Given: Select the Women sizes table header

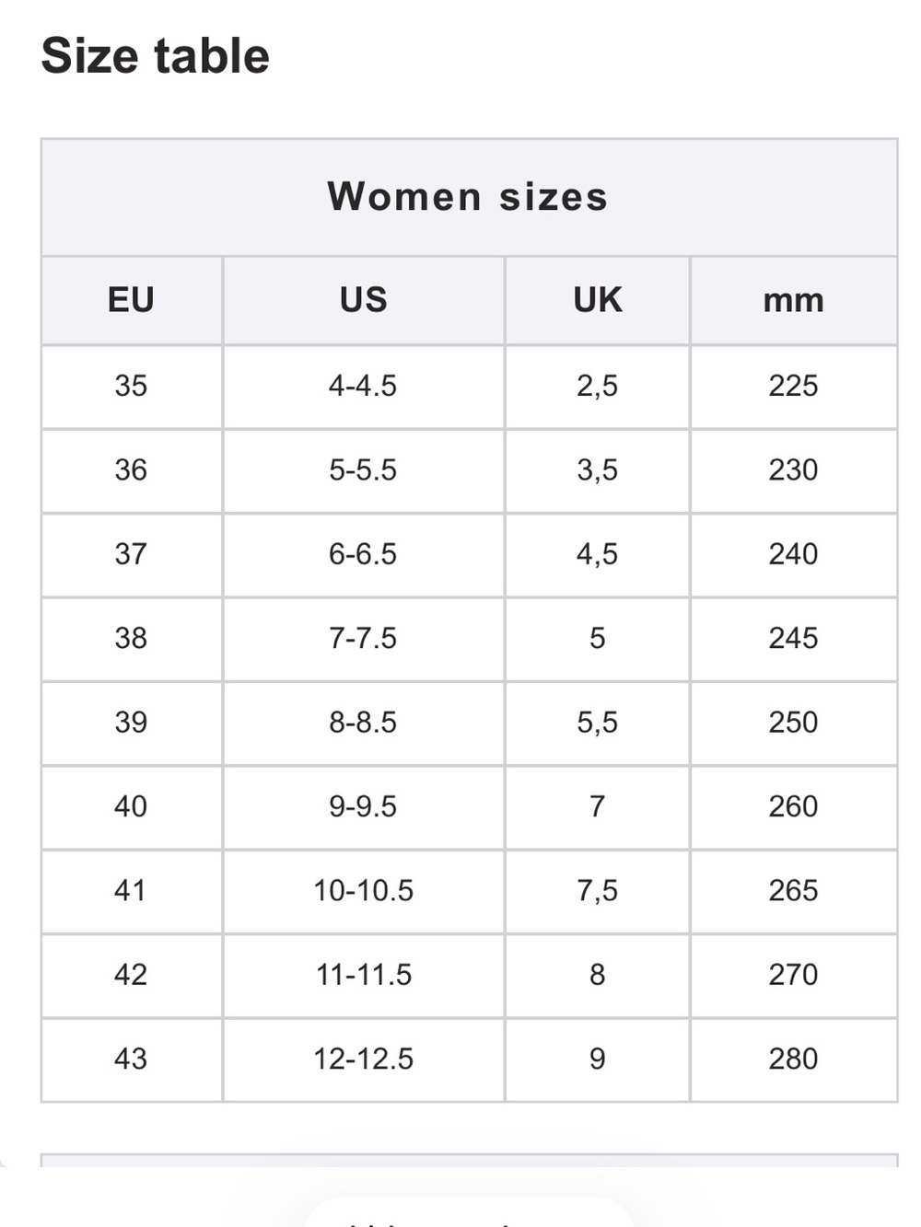Looking at the screenshot, I should [469, 197].
